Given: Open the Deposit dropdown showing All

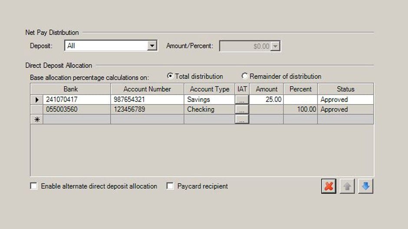Looking at the screenshot, I should [111, 46].
